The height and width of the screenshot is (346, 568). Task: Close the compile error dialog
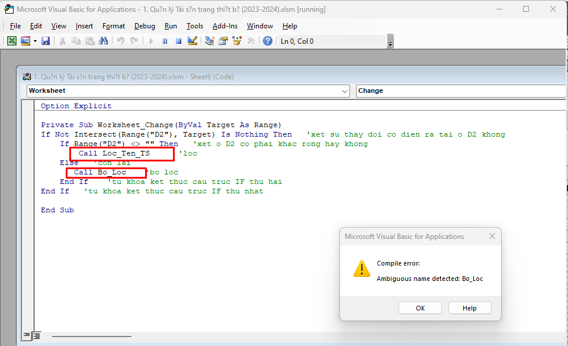click(x=492, y=237)
